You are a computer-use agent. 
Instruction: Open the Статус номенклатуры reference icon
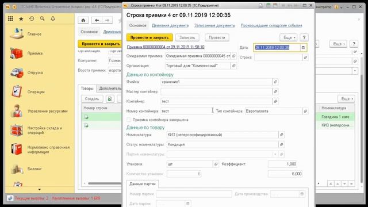click(x=281, y=144)
